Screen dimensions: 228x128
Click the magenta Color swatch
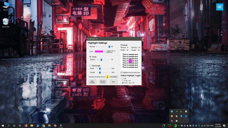(x=99, y=52)
